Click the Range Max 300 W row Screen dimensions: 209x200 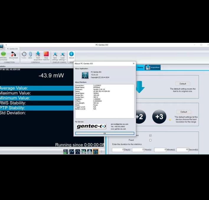(x=86, y=97)
